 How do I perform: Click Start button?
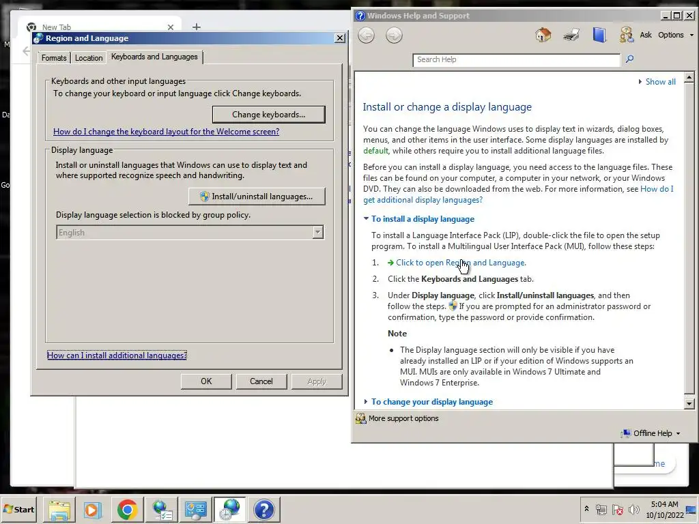(19, 509)
